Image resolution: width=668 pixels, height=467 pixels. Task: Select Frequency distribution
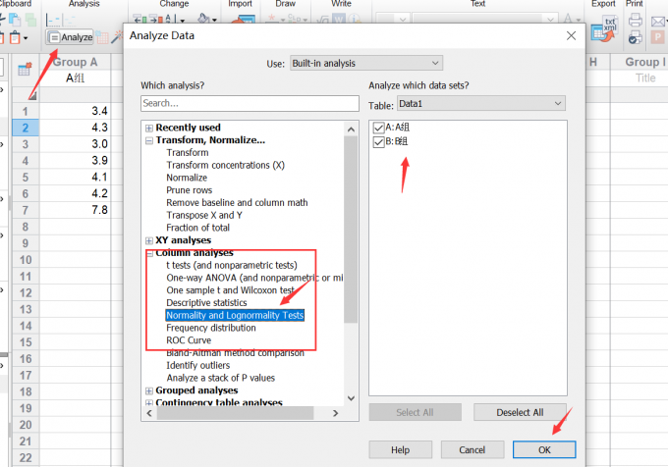pyautogui.click(x=211, y=328)
